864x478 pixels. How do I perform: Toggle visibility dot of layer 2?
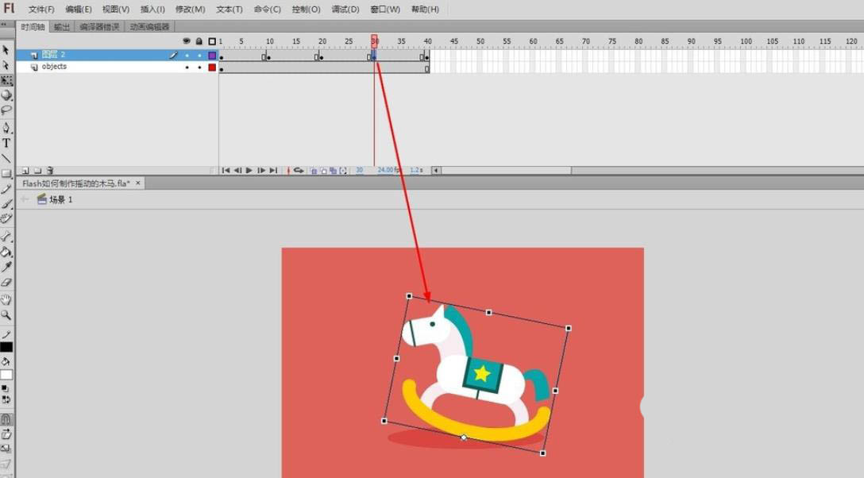[x=187, y=55]
